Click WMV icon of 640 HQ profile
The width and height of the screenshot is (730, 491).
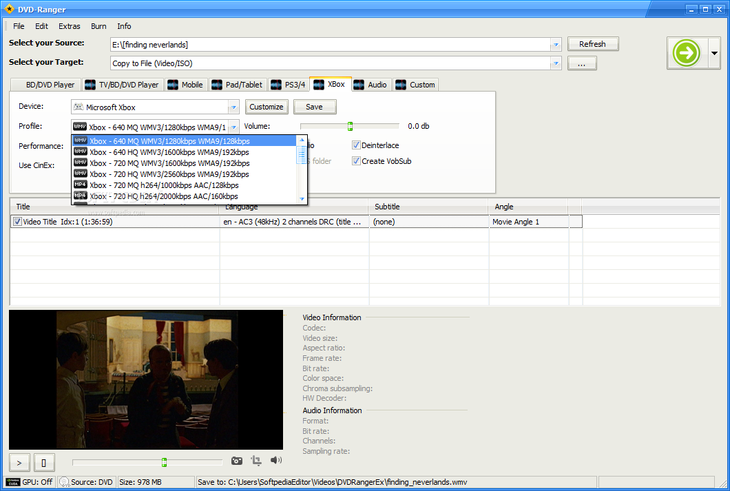coord(81,152)
